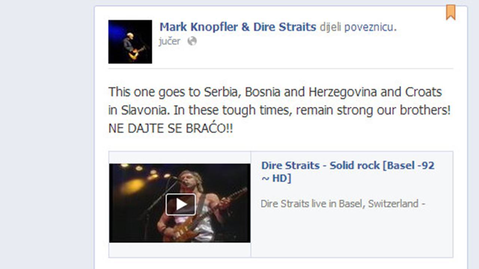Click the orange bookmark ribbon icon
Viewport: 479px width, 269px height.
[451, 12]
